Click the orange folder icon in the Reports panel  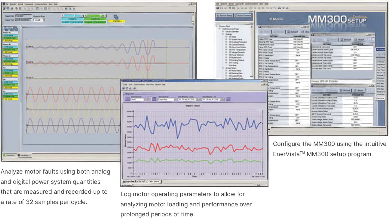click(150, 99)
